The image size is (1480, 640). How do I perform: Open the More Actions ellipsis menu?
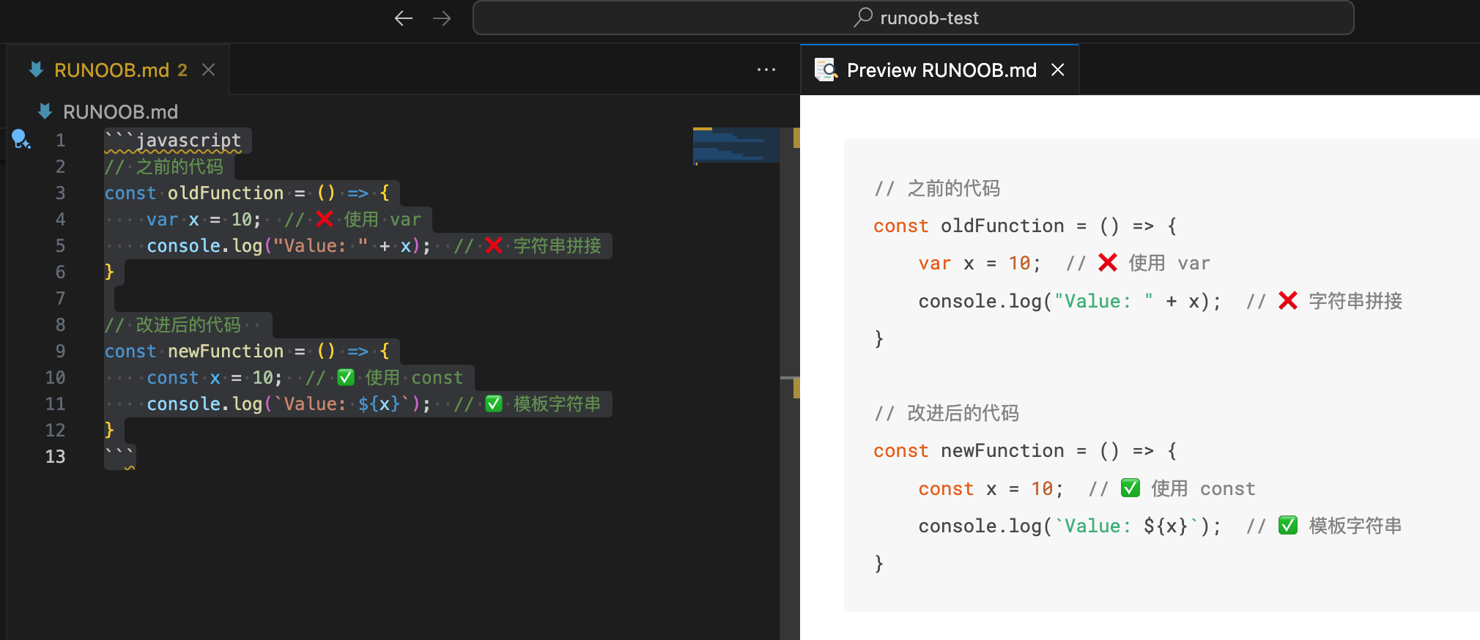[766, 70]
